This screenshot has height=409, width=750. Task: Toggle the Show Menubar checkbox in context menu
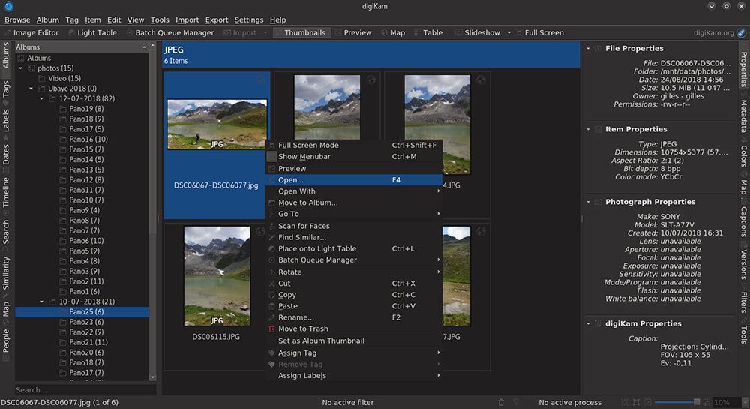[x=271, y=157]
